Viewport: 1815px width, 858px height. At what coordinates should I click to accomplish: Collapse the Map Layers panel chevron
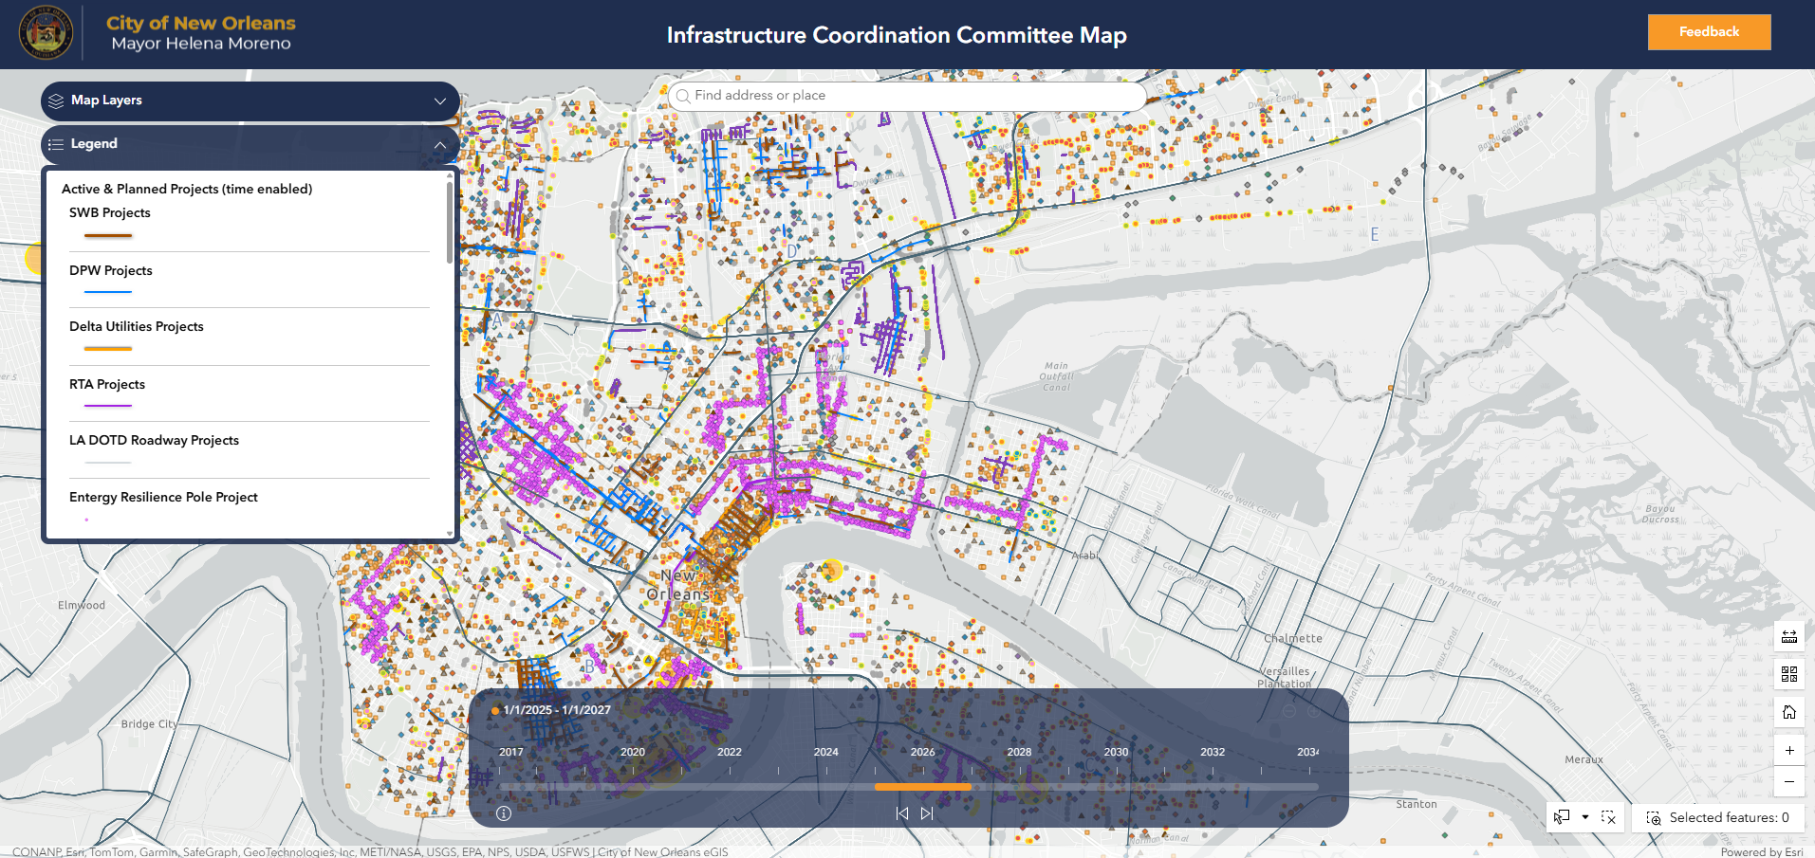pyautogui.click(x=440, y=100)
